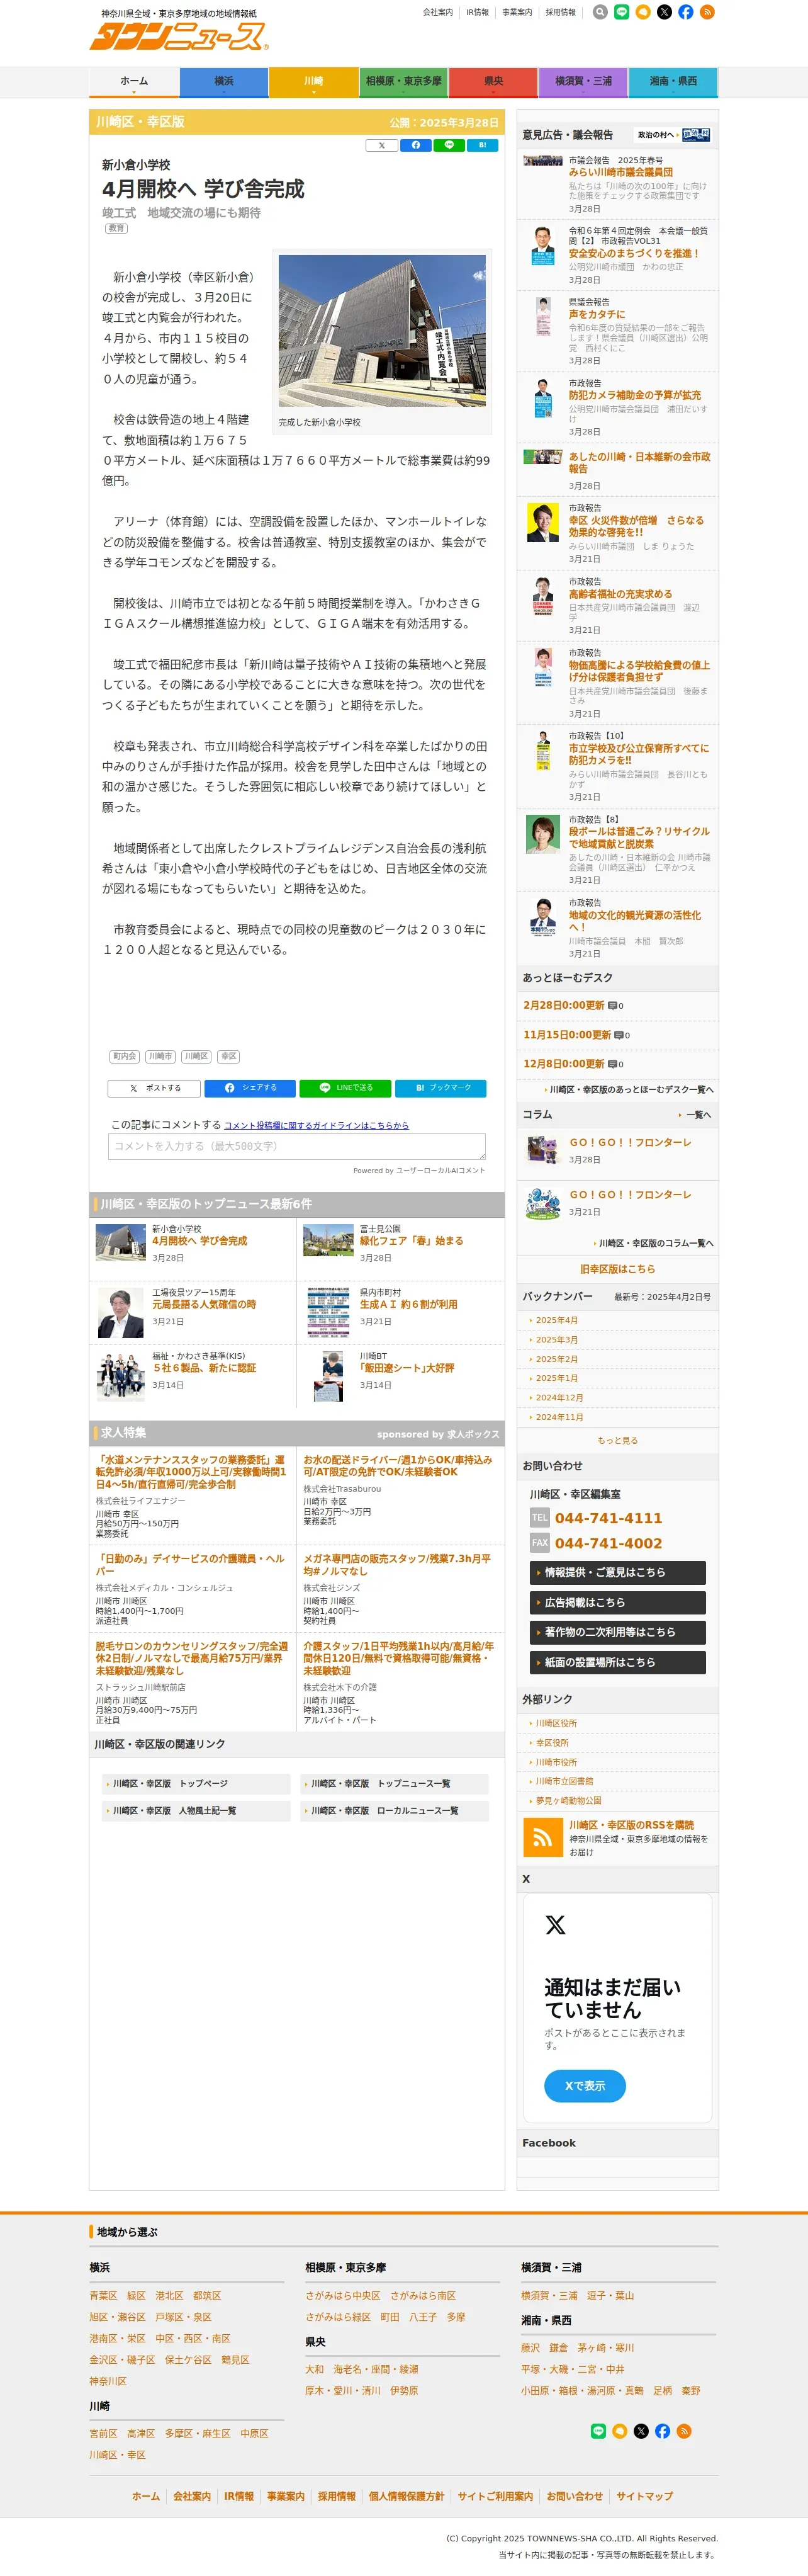Open the 相模原・東京多摩 tab

click(403, 82)
